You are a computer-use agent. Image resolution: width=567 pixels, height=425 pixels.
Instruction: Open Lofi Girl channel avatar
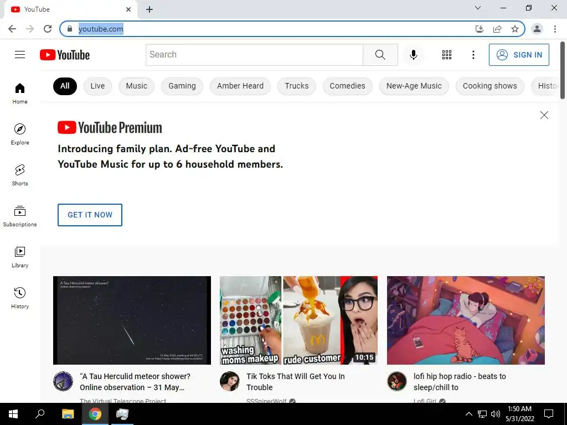pos(396,381)
